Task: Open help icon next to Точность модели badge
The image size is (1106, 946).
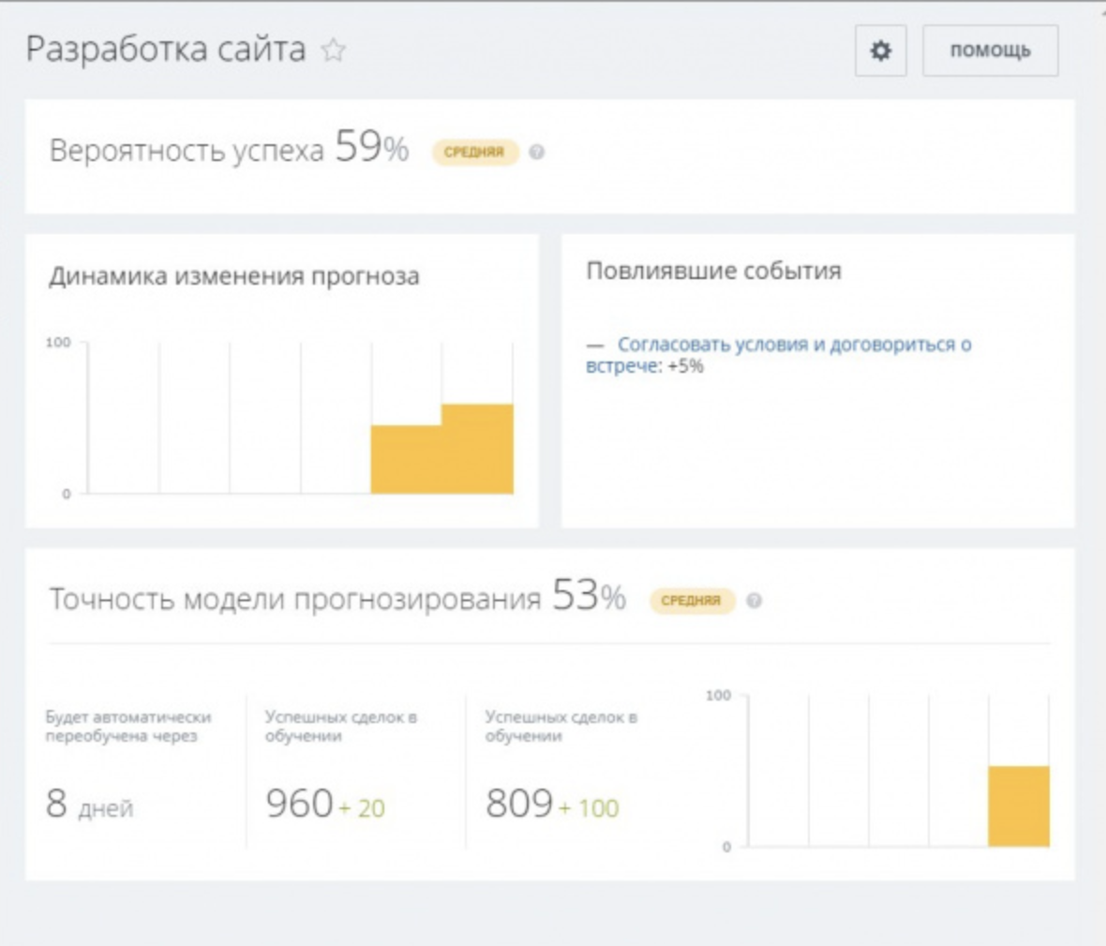Action: (x=754, y=600)
